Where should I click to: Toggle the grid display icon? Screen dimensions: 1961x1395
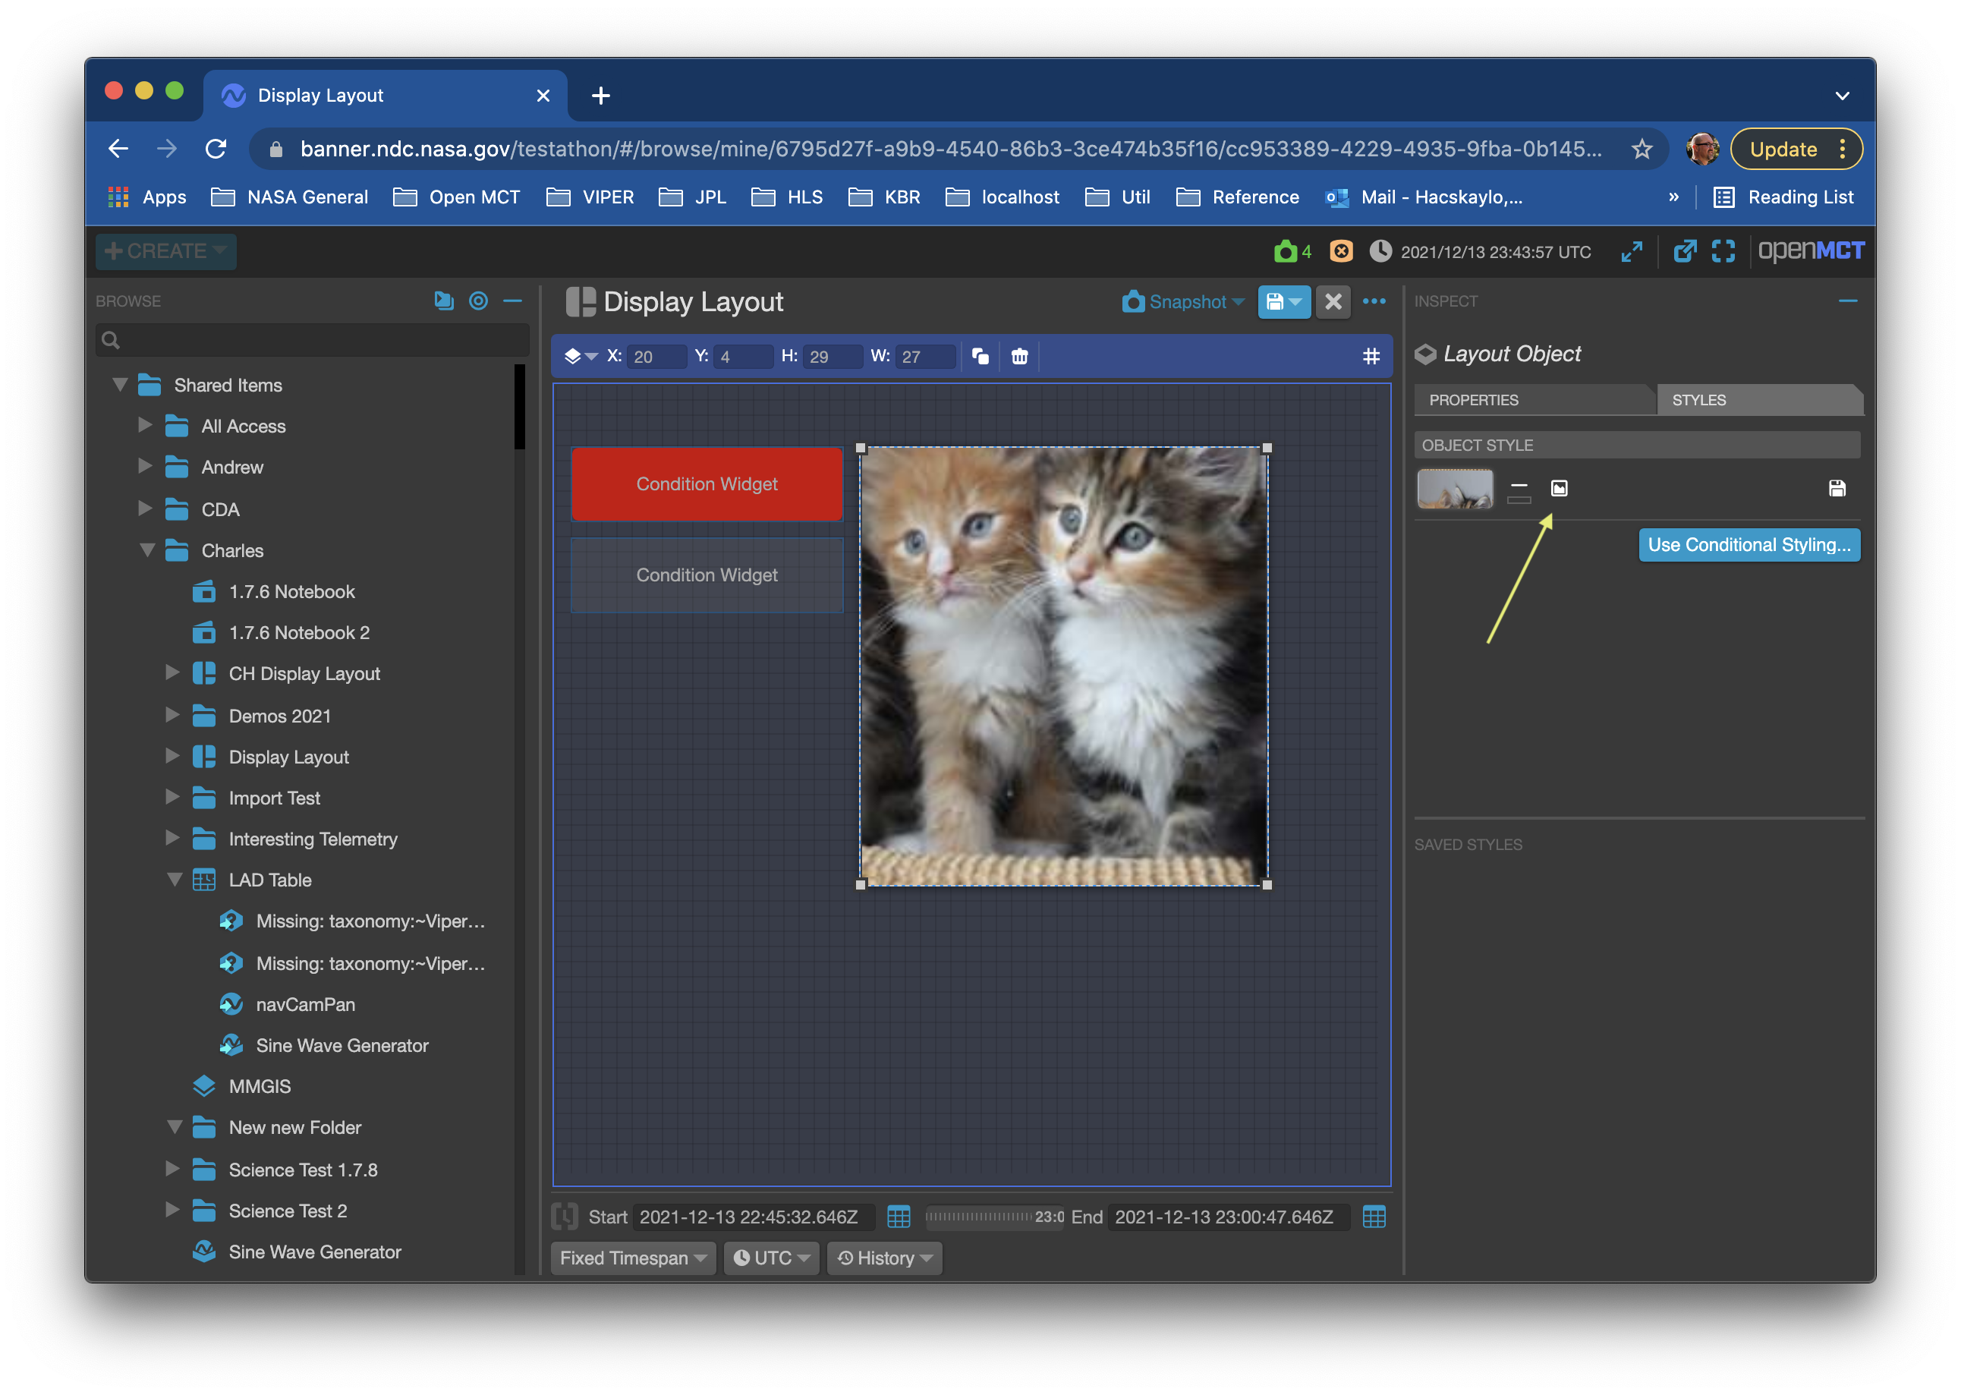1371,356
